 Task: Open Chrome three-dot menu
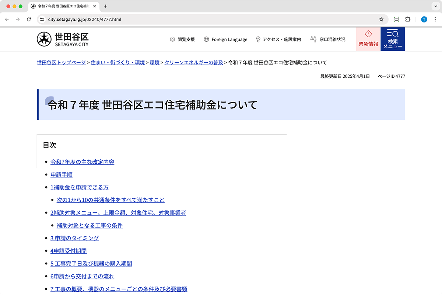[x=435, y=19]
